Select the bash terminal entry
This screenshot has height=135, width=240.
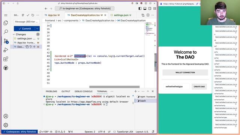tap(145, 101)
